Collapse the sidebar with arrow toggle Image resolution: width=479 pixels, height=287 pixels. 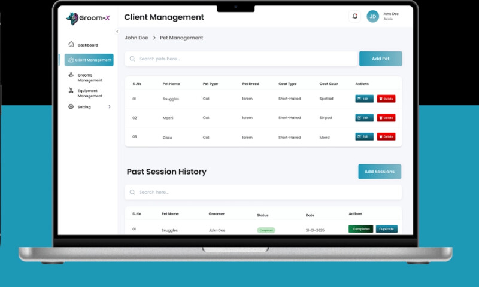tap(117, 32)
